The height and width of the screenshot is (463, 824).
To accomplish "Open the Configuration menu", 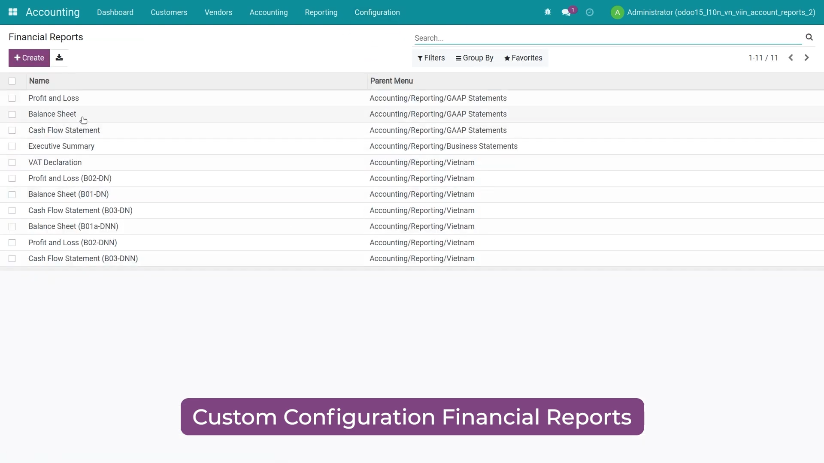I will click(377, 12).
